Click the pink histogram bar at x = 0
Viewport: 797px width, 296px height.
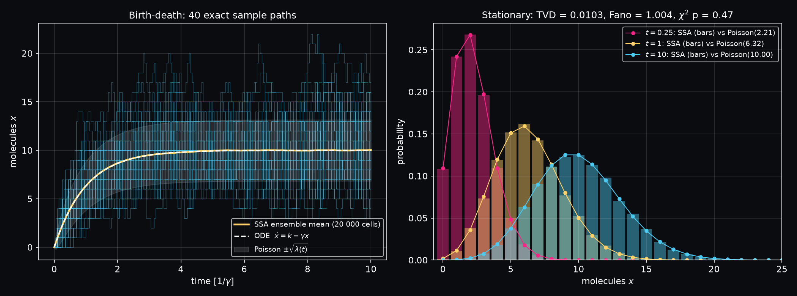coord(443,215)
